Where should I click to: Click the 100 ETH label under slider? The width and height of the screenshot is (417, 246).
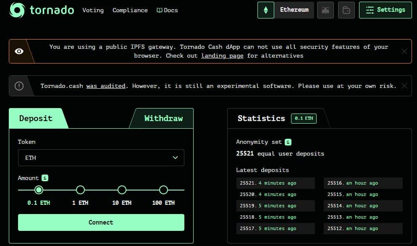pos(163,203)
